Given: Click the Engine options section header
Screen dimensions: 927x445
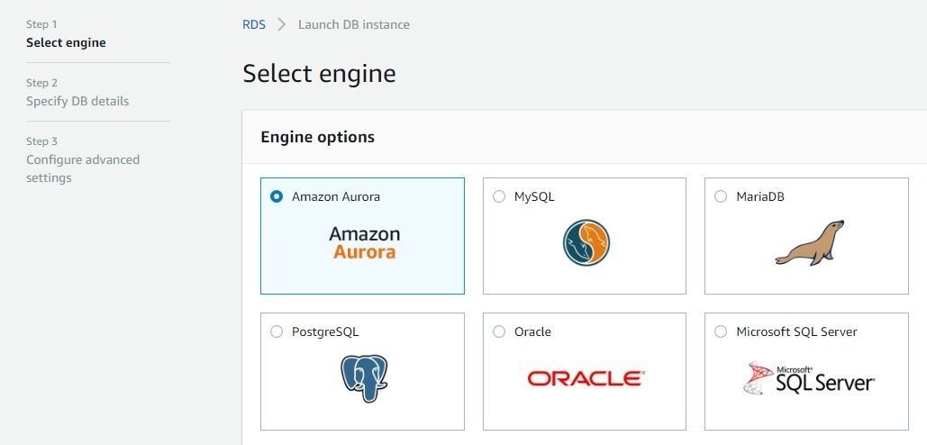Looking at the screenshot, I should point(317,137).
